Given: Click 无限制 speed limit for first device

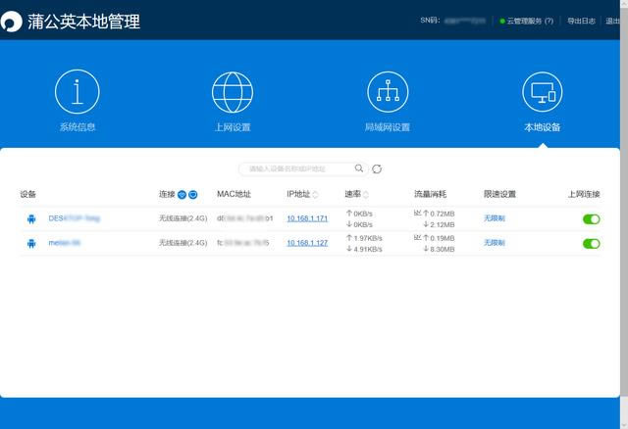Looking at the screenshot, I should tap(494, 217).
